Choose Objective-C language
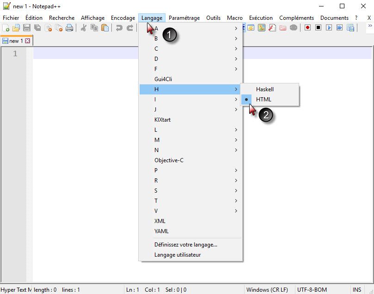Screen dimensions: 374x294 pos(191,160)
